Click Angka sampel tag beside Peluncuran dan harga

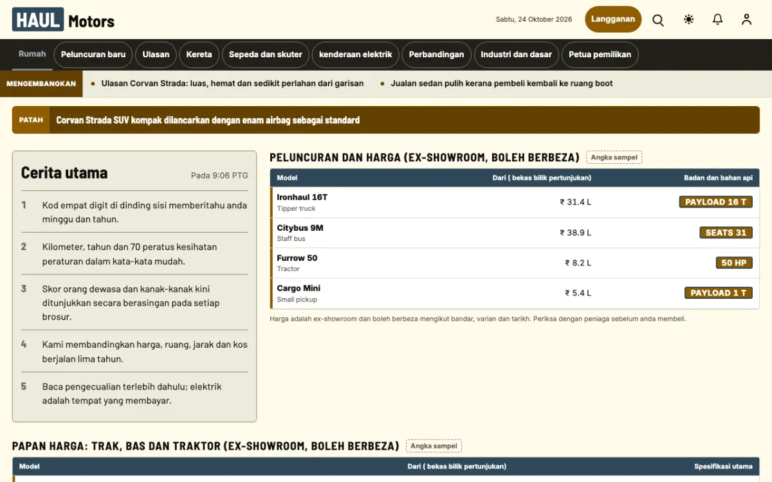(x=614, y=157)
